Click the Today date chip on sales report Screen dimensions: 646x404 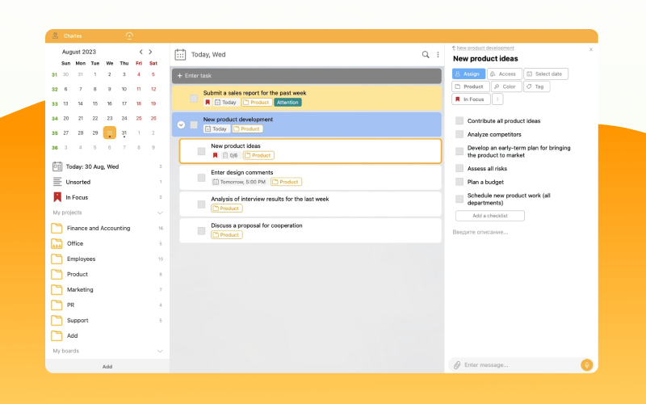pos(226,103)
